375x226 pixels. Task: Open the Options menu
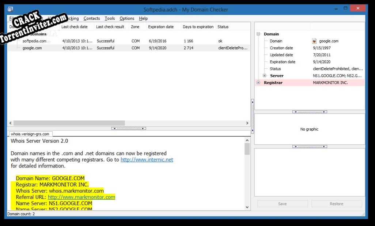(x=126, y=18)
